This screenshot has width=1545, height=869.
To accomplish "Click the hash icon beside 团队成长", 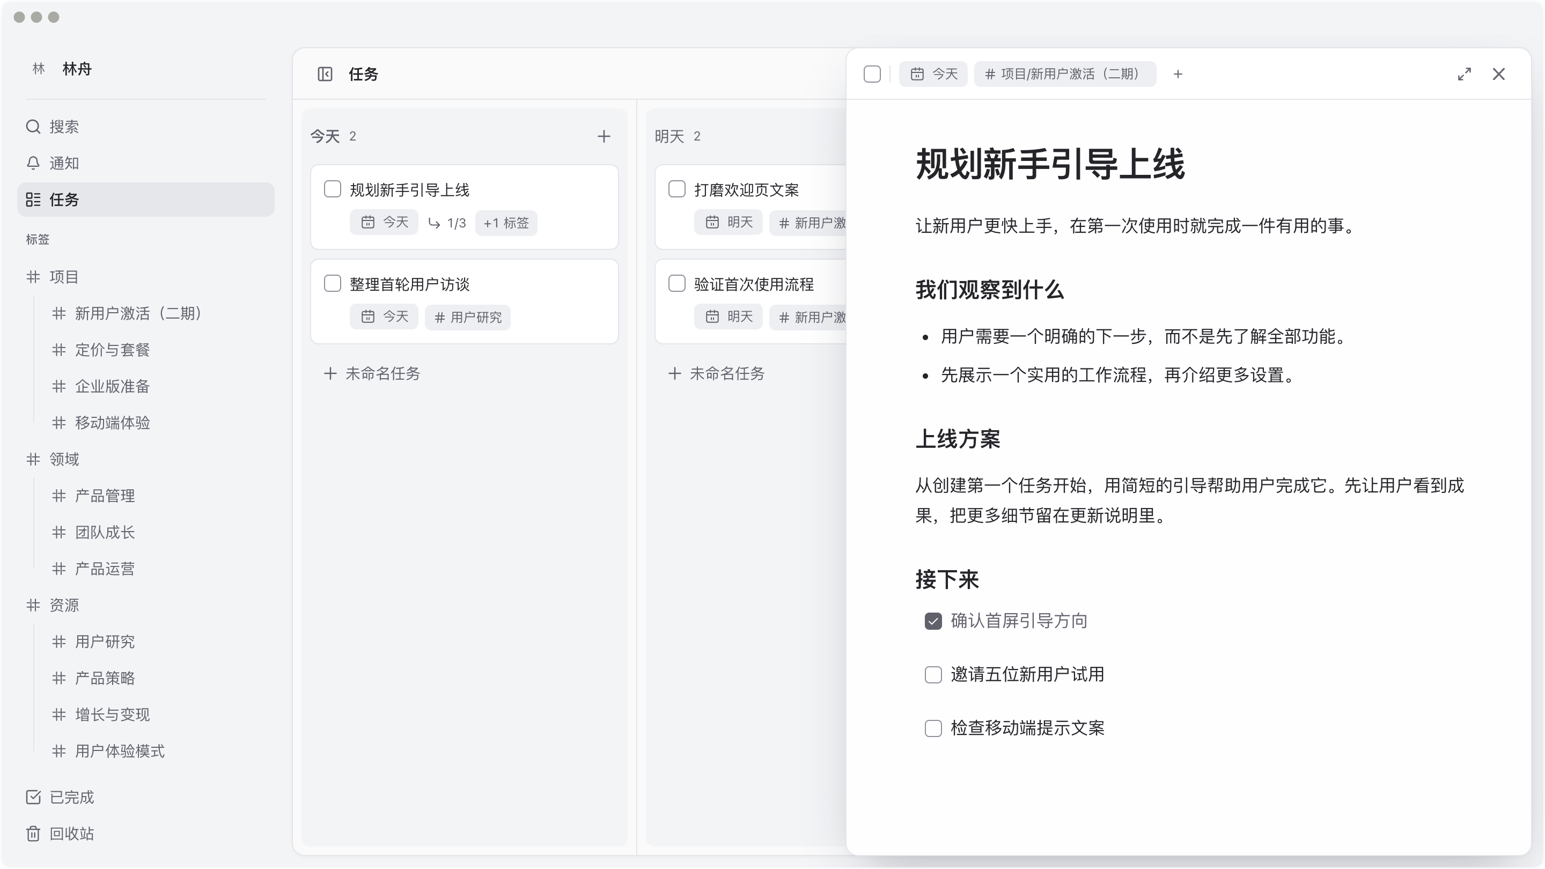I will tap(59, 533).
